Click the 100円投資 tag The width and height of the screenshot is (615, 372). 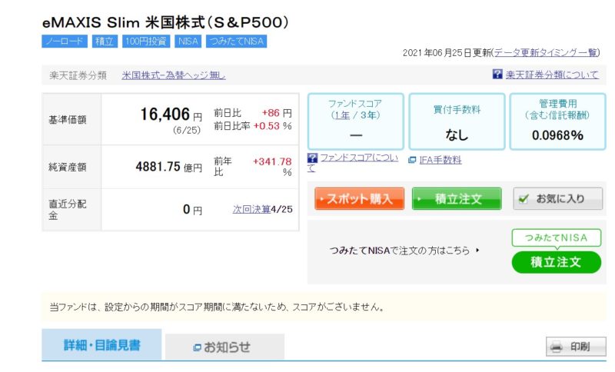coord(145,42)
